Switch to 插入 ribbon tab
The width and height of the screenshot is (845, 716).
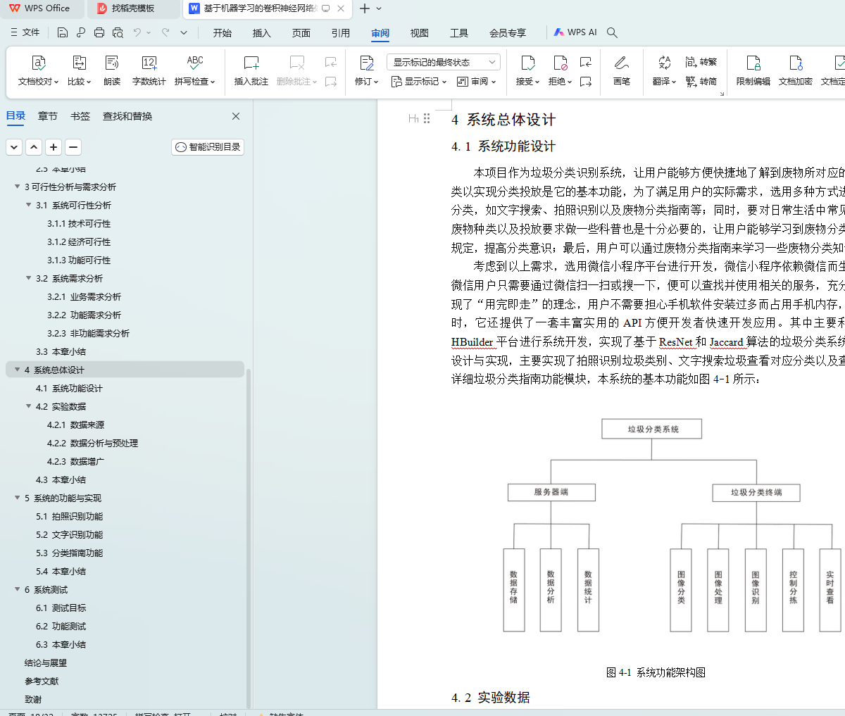(262, 33)
